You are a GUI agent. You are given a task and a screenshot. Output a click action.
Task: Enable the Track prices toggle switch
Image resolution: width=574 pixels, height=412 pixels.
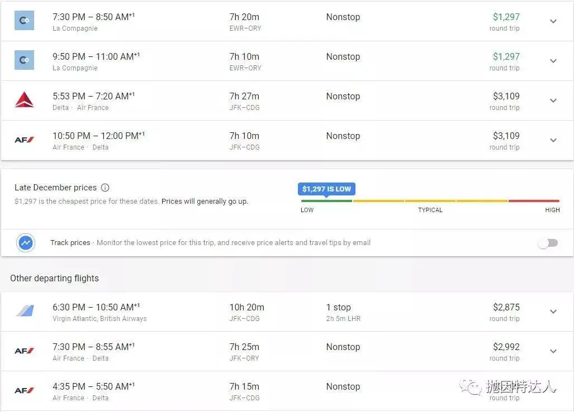click(548, 243)
